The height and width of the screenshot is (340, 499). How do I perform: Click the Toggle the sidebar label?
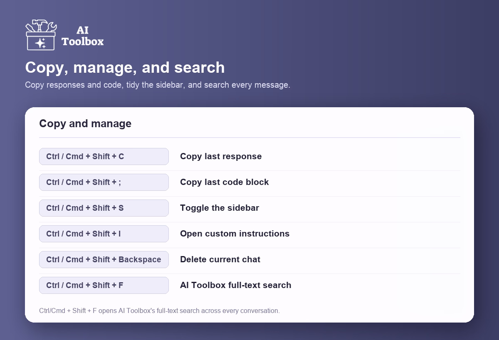[x=220, y=208]
